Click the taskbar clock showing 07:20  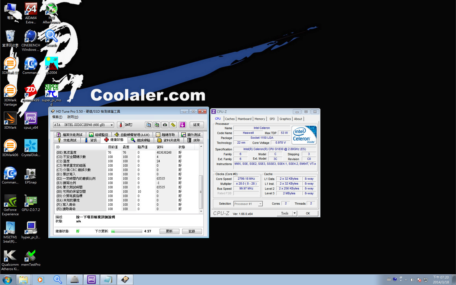(441, 280)
